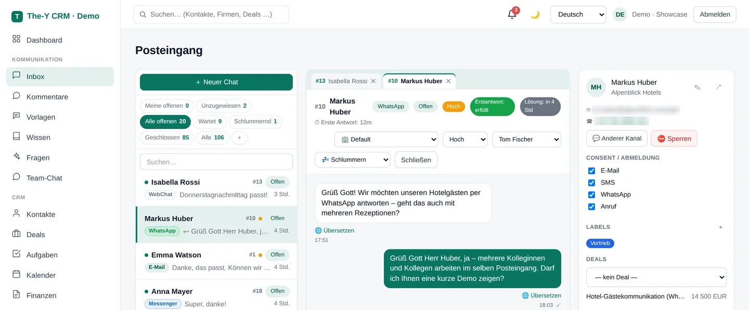The width and height of the screenshot is (749, 310).
Task: Open Aufgaben in the sidebar
Action: point(60,255)
